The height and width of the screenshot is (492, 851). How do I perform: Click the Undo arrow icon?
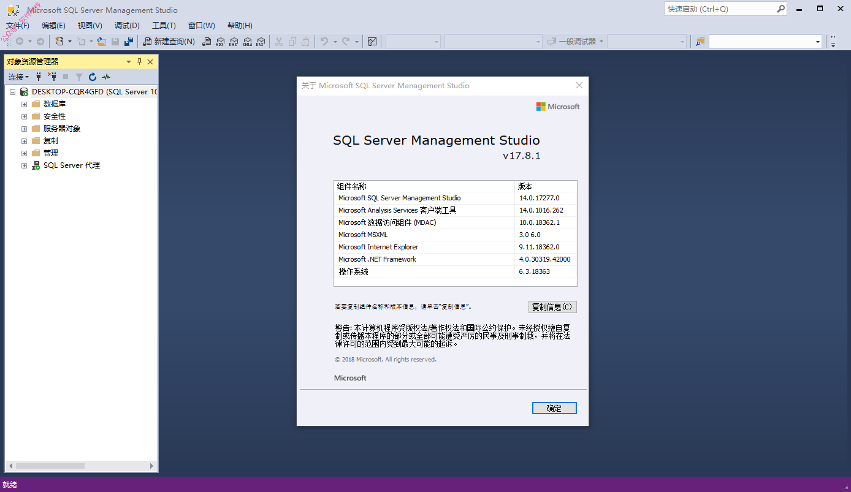324,42
